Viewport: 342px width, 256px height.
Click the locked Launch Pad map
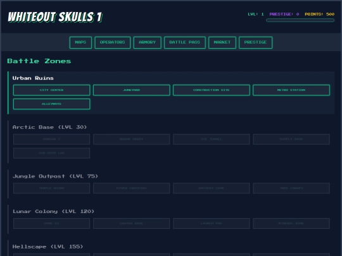[x=212, y=224]
